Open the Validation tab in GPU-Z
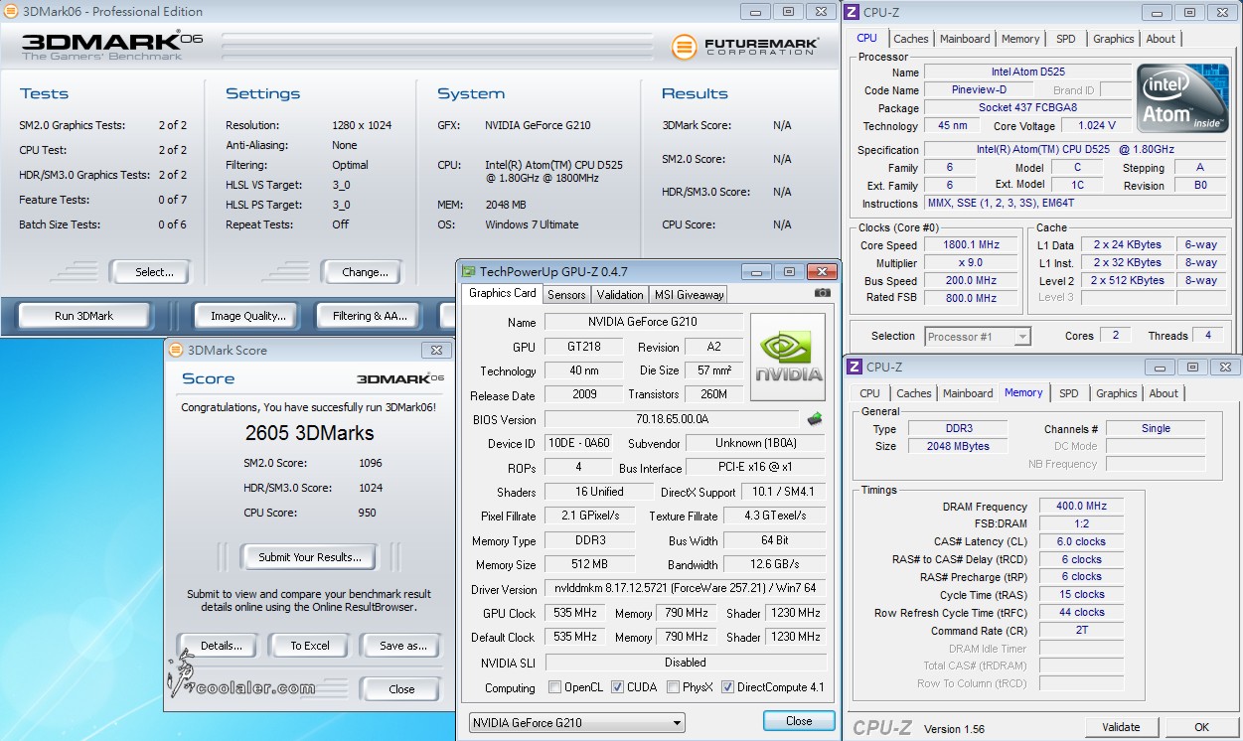This screenshot has height=741, width=1243. tap(620, 294)
